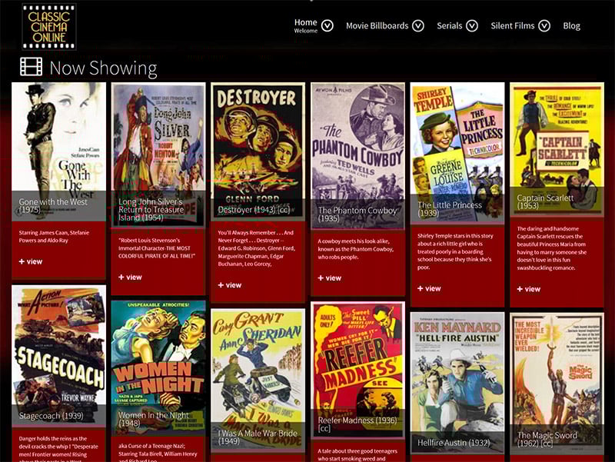Image resolution: width=615 pixels, height=462 pixels.
Task: Open the Movie Billboards menu
Action: pyautogui.click(x=377, y=26)
